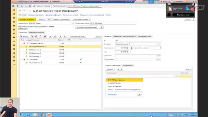The image size is (208, 117).
Task: Add a stage with the Э button
Action: [32, 36]
